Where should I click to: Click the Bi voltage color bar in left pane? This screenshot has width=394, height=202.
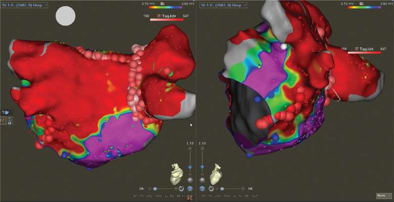point(165,7)
